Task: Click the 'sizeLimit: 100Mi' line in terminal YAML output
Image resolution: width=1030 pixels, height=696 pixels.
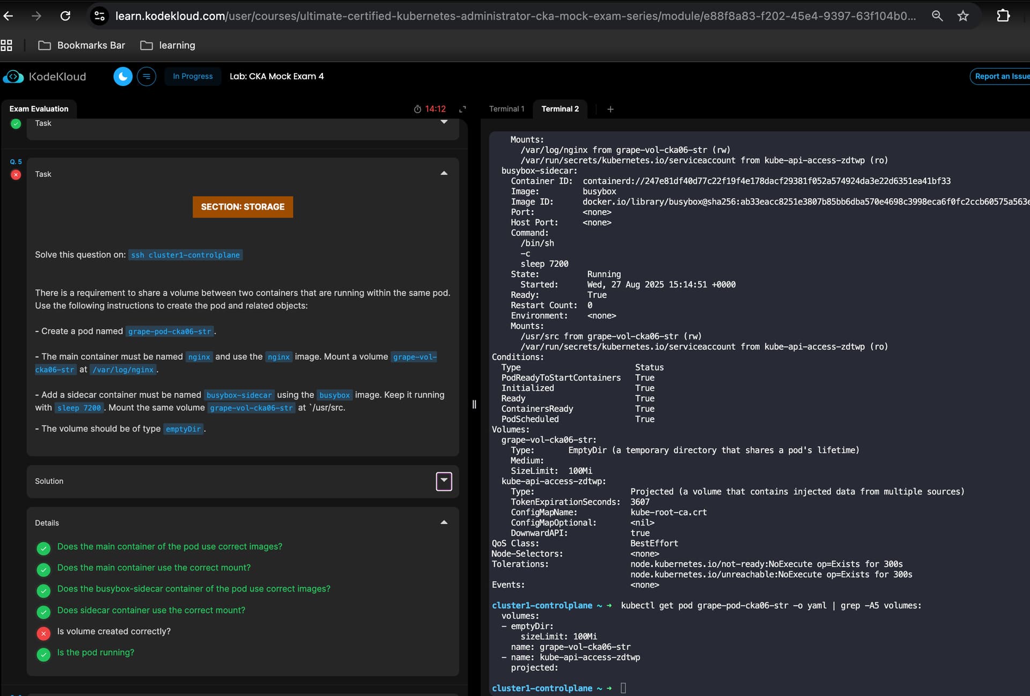Action: pos(558,636)
